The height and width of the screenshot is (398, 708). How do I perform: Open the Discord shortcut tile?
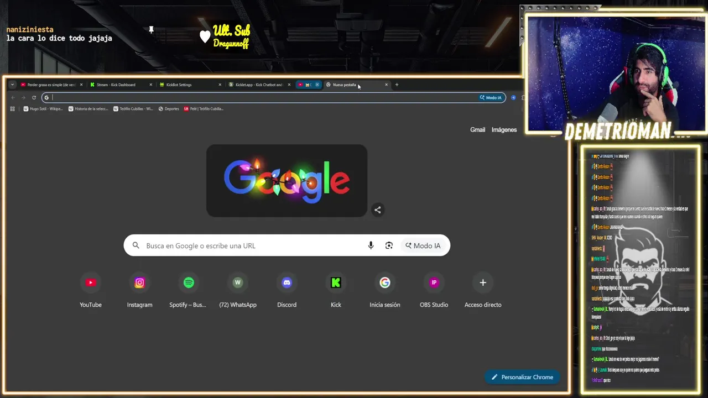coord(287,290)
